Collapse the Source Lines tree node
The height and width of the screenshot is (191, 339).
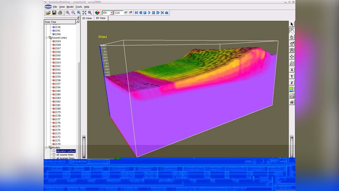click(x=47, y=38)
